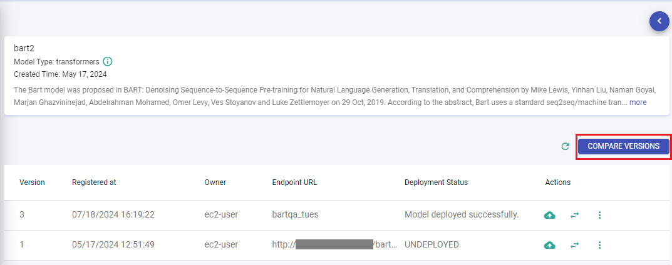Screen dimensions: 672x265
Task: Open Model Type info icon
Action: (x=108, y=61)
